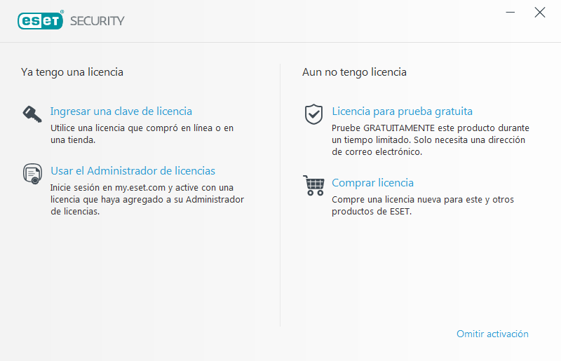The image size is (561, 361).
Task: Click the vertical divider between license columns
Action: point(280,196)
